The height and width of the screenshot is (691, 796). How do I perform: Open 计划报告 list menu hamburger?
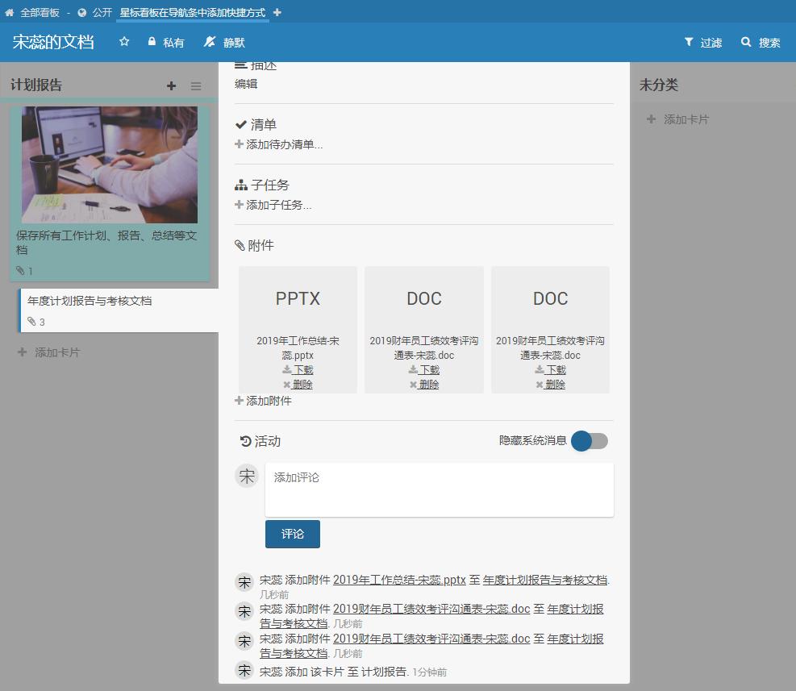(x=196, y=85)
